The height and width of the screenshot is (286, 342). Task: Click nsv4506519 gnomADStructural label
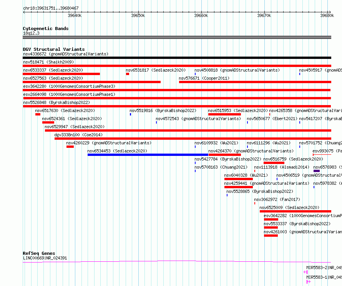click(x=309, y=175)
